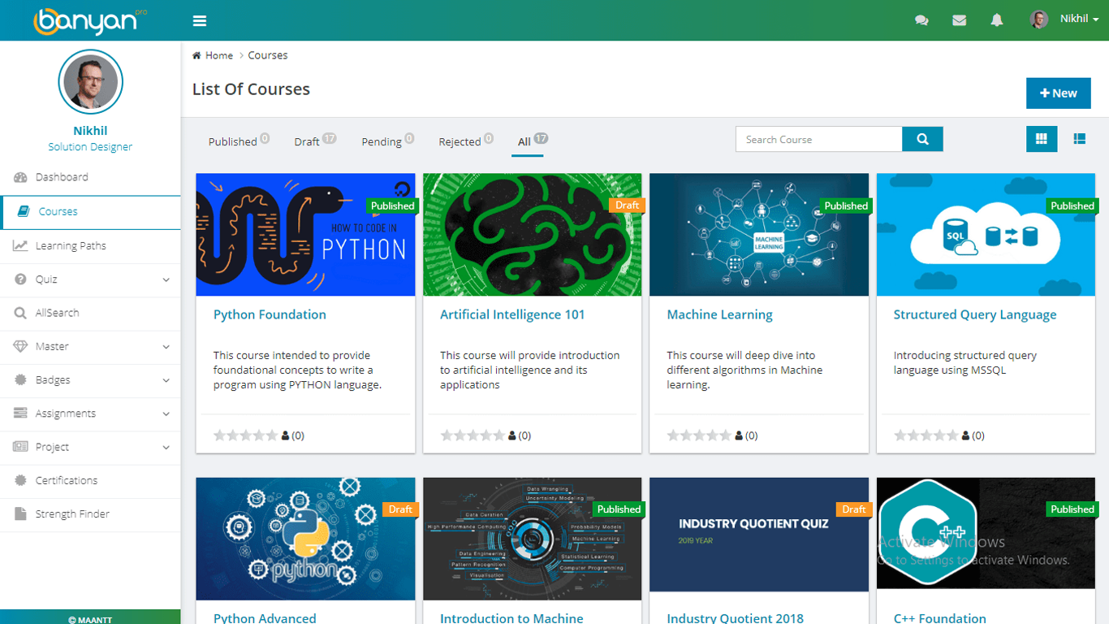Open the Nikhil user dropdown
This screenshot has height=624, width=1109.
click(1064, 19)
